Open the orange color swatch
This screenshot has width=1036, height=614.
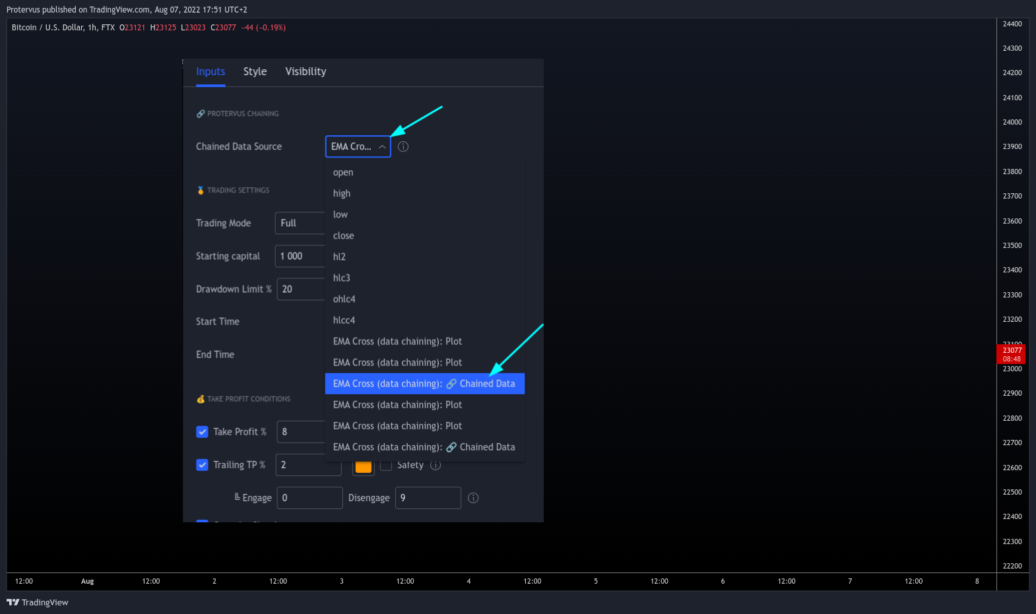pos(364,467)
